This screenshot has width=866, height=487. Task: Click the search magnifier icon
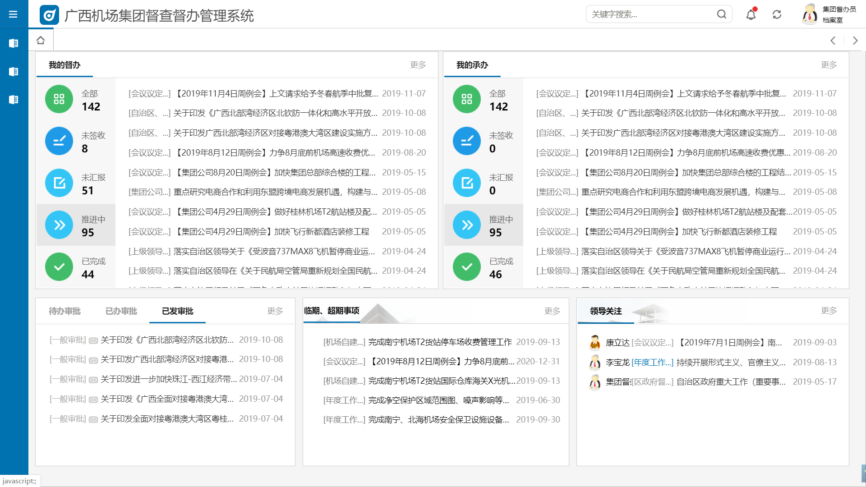point(722,14)
